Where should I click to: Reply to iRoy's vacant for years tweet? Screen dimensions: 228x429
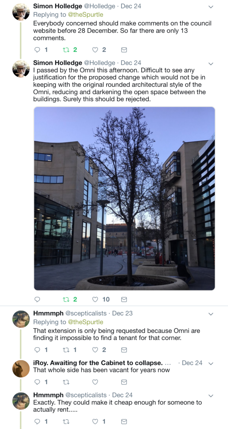38,382
